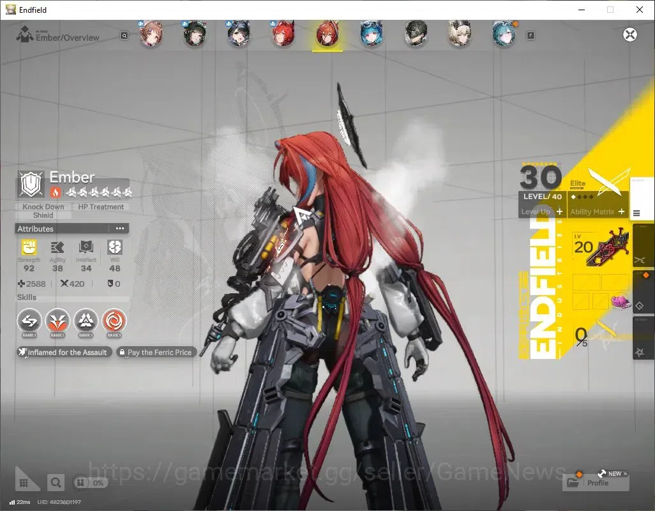655x511 pixels.
Task: Select the second dark-green-haired character portrait
Action: point(195,34)
